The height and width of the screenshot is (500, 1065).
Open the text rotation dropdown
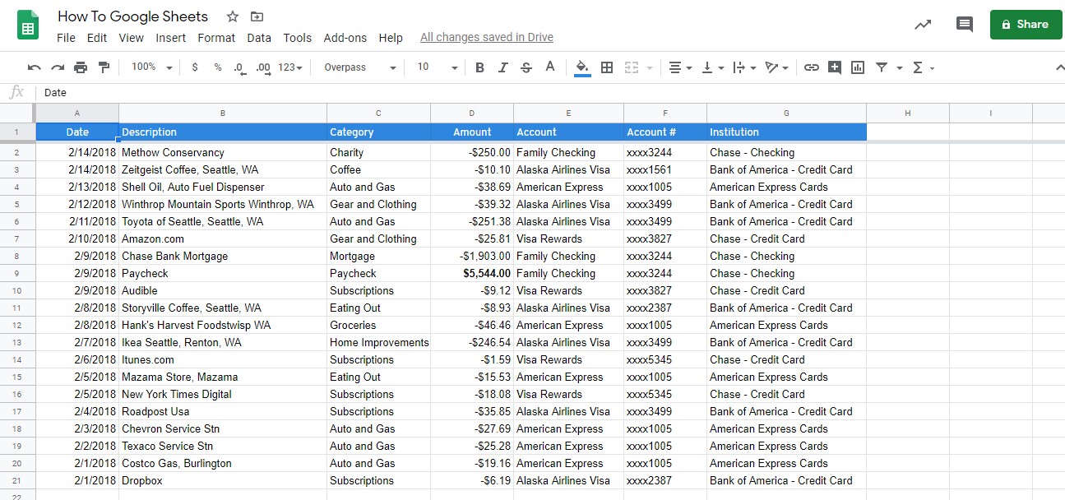(776, 67)
